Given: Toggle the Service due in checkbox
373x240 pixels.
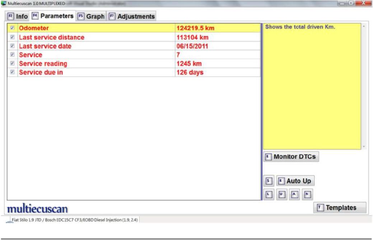Looking at the screenshot, I should [x=12, y=72].
